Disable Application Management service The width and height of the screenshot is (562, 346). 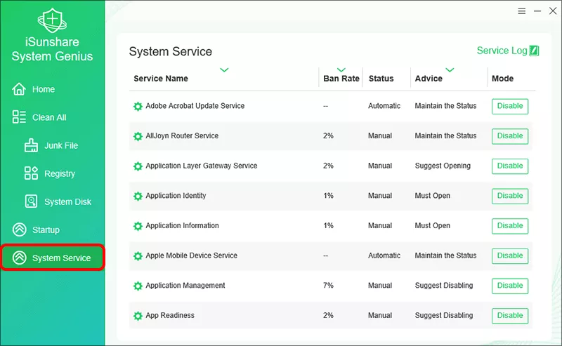(x=510, y=286)
